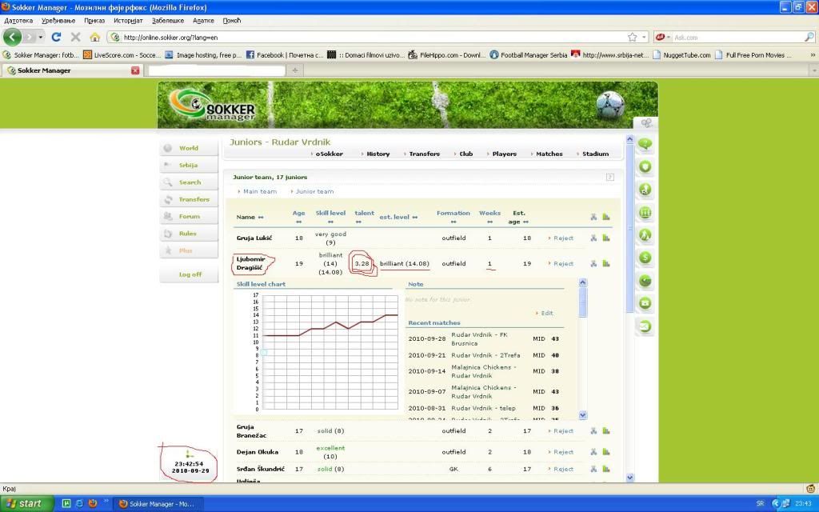819x512 pixels.
Task: Expand the Players submenu in navigation
Action: click(x=502, y=154)
